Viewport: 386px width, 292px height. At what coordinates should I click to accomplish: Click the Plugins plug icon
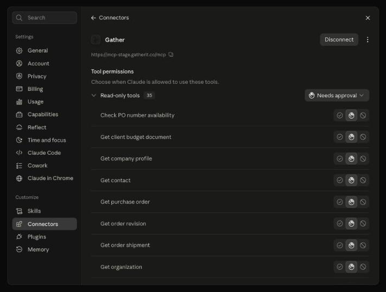(x=19, y=237)
